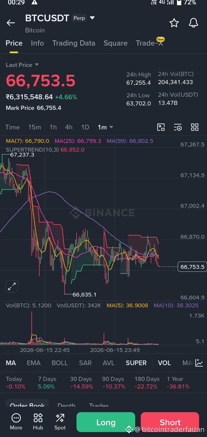Open the Last Price dropdown arrow
Screen dimensions: 207x437
click(36, 65)
